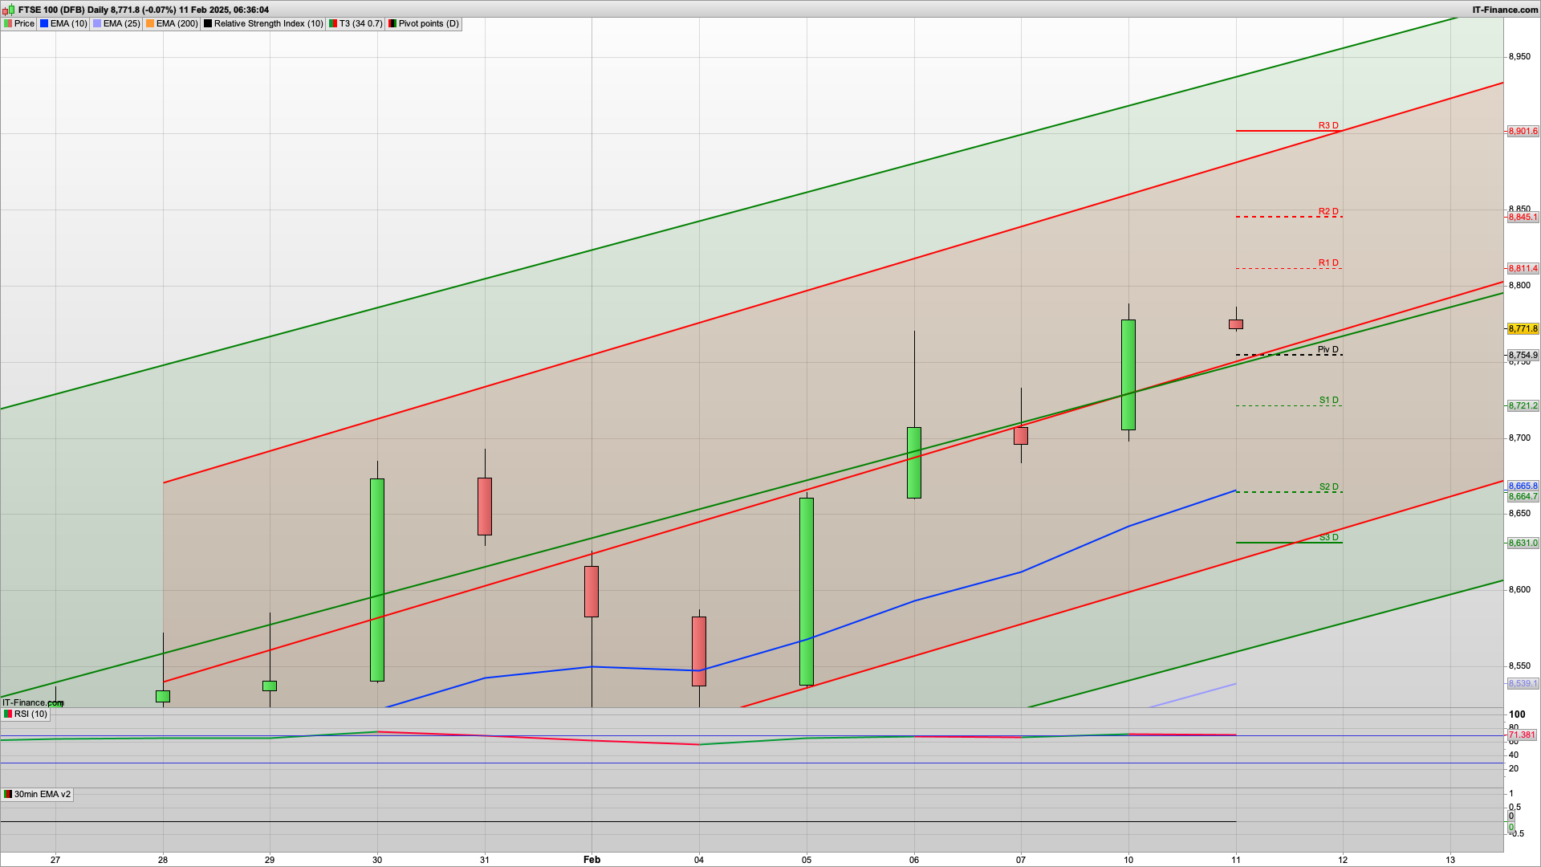This screenshot has width=1541, height=867.
Task: Select the green candle on 06 Feb
Action: pos(914,462)
